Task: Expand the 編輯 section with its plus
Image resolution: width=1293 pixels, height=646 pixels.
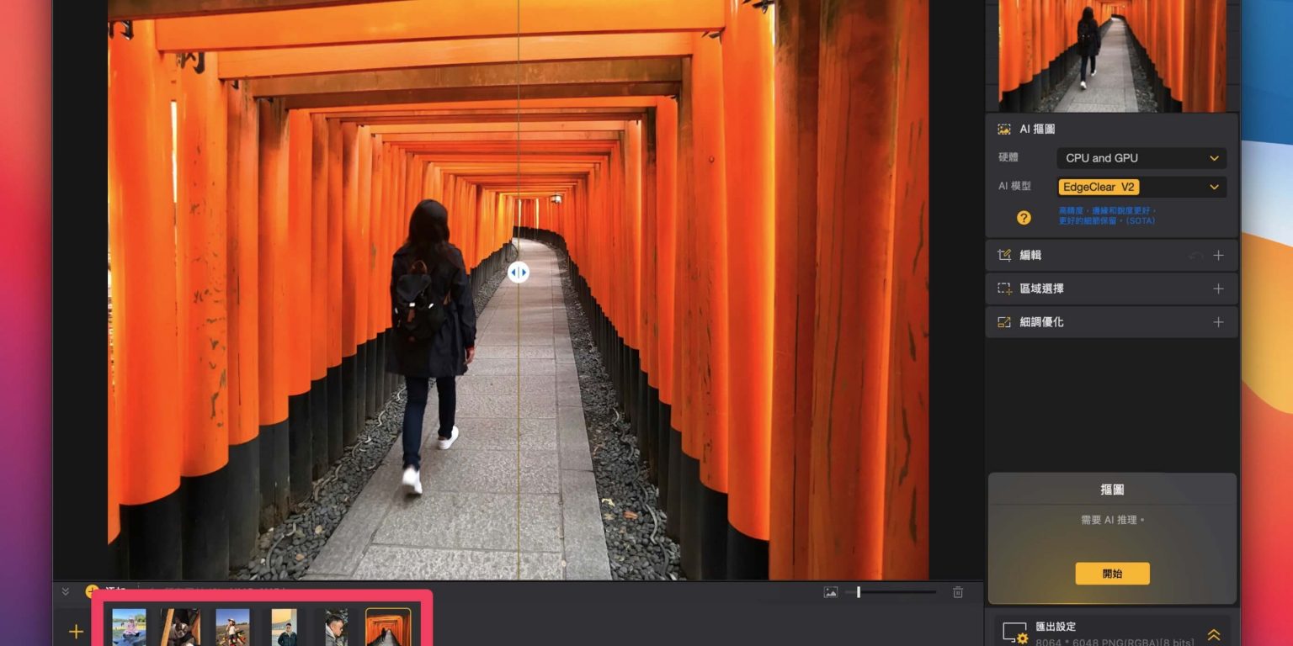Action: (1218, 256)
